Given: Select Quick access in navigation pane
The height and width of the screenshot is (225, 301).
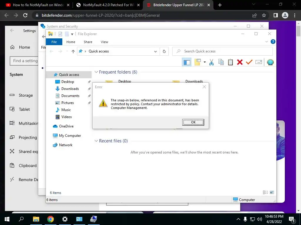Looking at the screenshot, I should tap(69, 75).
